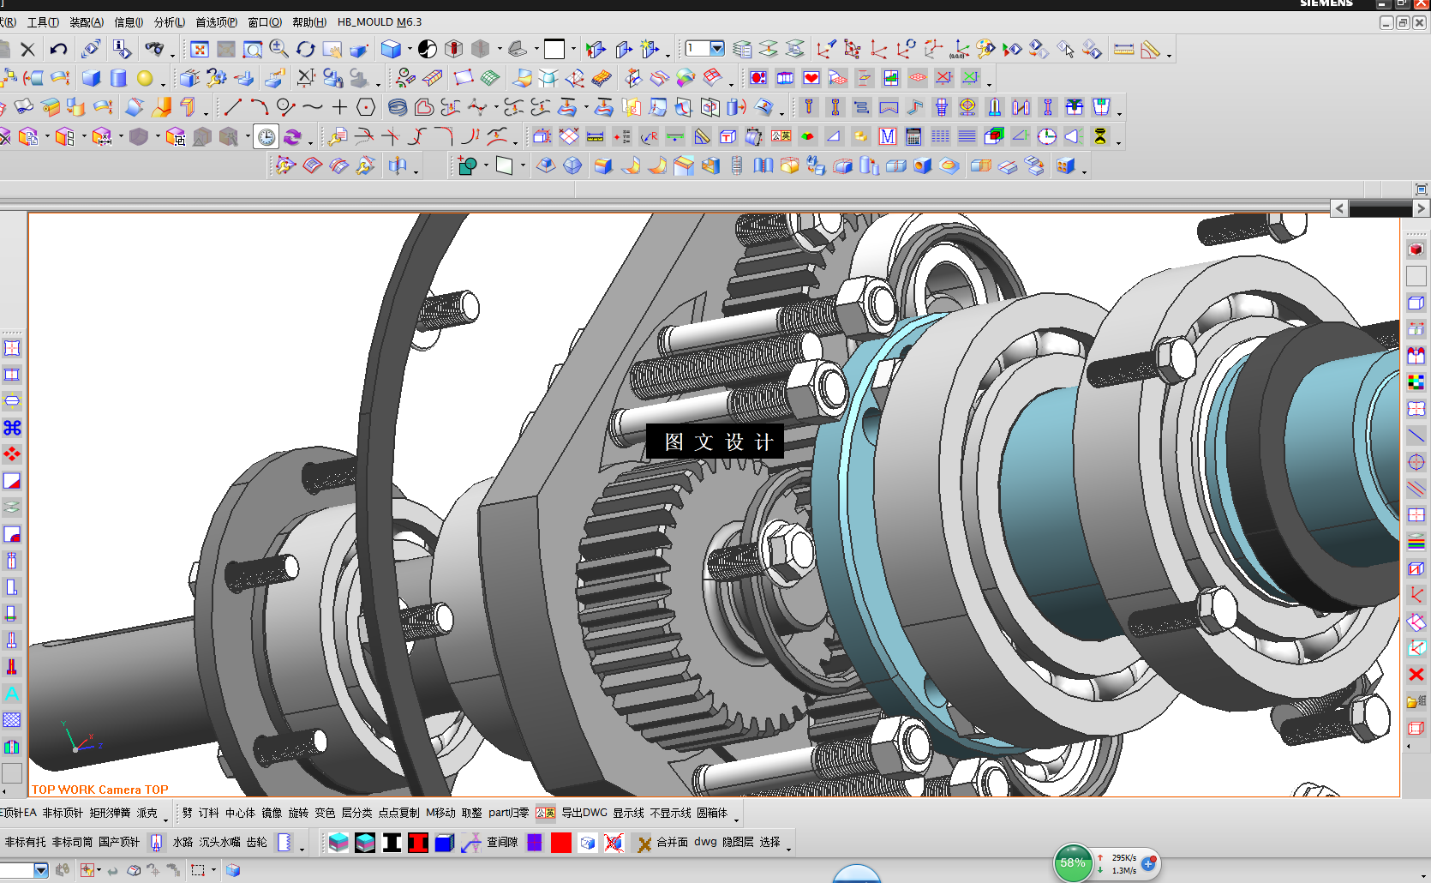Click the right scroll arrow above viewport
The height and width of the screenshot is (883, 1431).
point(1421,208)
